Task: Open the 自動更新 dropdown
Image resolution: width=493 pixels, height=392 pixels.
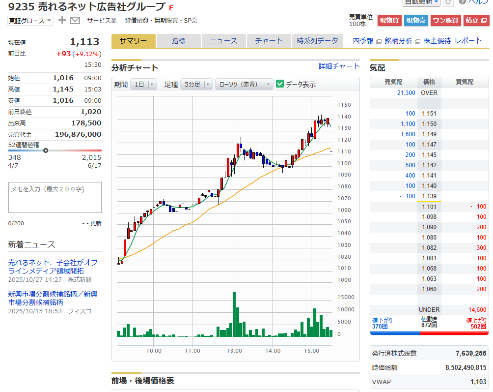Action: point(422,2)
